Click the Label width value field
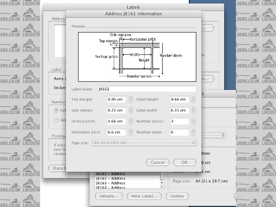 pyautogui.click(x=180, y=110)
